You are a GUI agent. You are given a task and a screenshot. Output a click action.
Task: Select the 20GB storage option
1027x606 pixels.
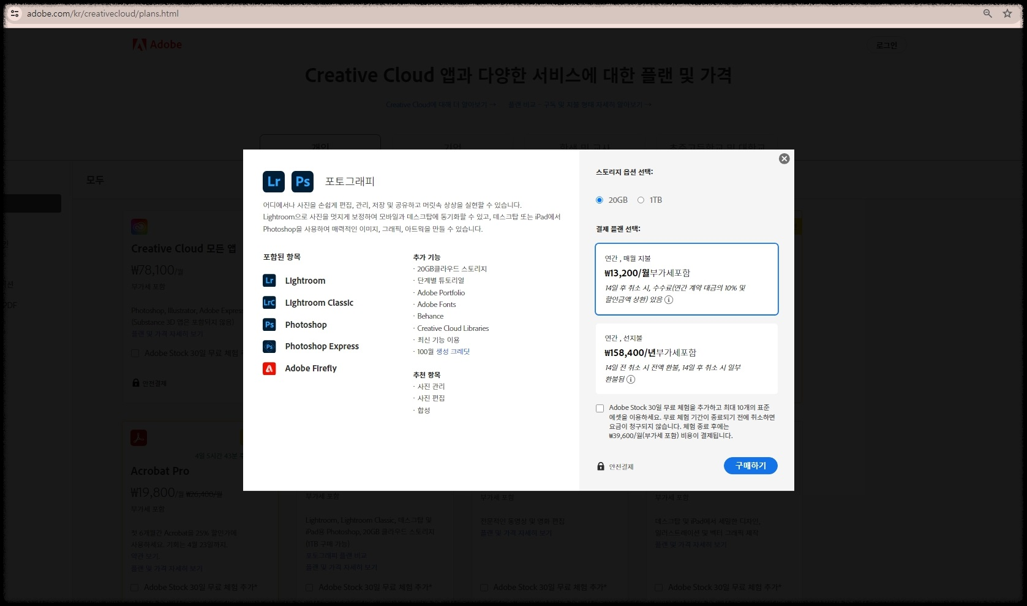pyautogui.click(x=600, y=200)
